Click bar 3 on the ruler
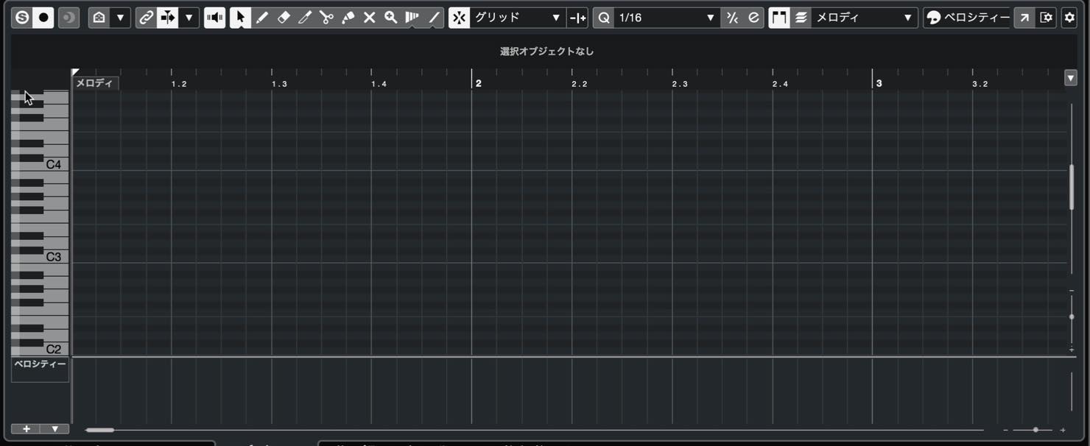The width and height of the screenshot is (1090, 446). 879,83
